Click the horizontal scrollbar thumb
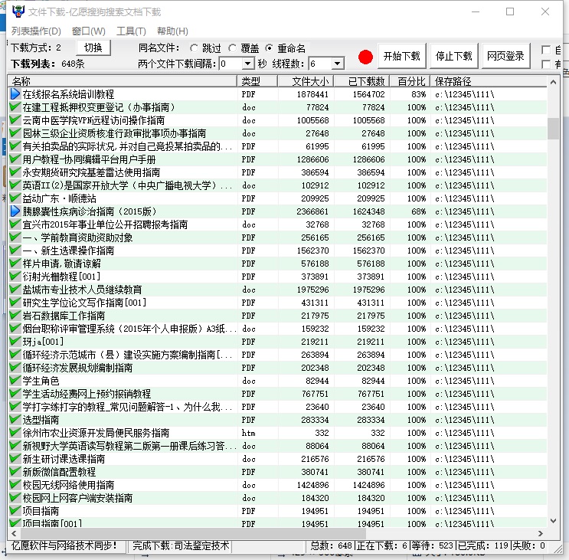 click(193, 533)
